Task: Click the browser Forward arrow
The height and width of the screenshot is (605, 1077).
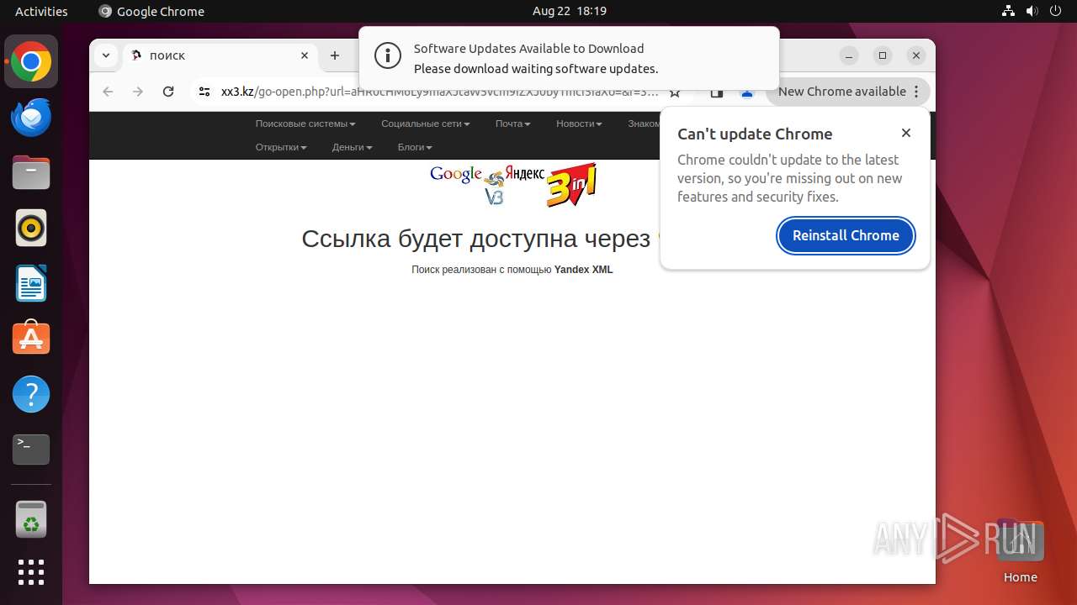Action: click(x=138, y=92)
